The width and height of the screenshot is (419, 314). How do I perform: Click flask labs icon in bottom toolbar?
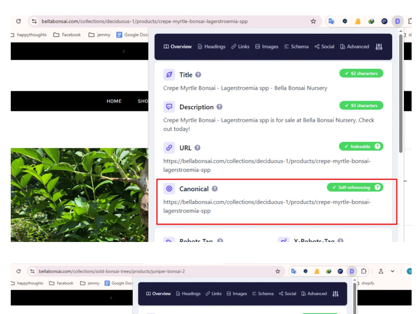(381, 271)
